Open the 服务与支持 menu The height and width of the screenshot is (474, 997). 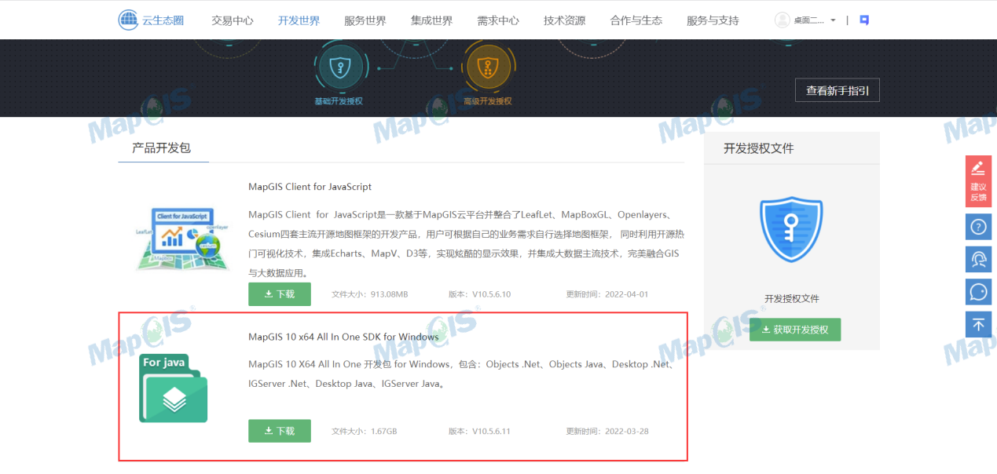(713, 20)
